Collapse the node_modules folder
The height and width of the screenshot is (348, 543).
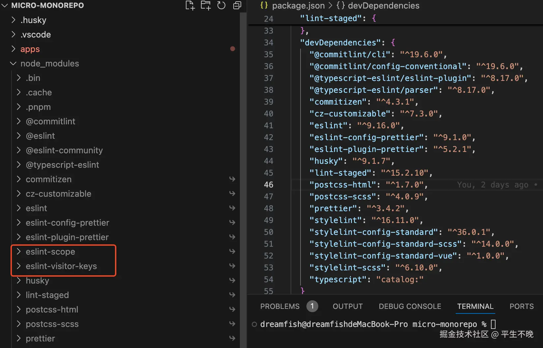pyautogui.click(x=14, y=63)
